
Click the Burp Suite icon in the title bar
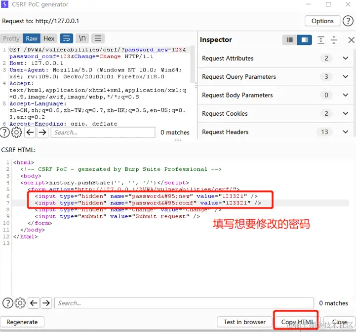point(4,4)
